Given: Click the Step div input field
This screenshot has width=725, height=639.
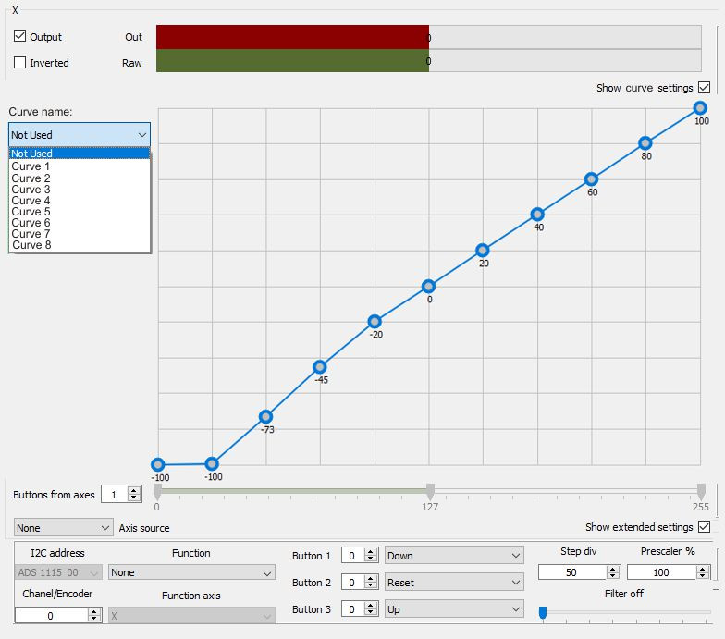Looking at the screenshot, I should 572,572.
